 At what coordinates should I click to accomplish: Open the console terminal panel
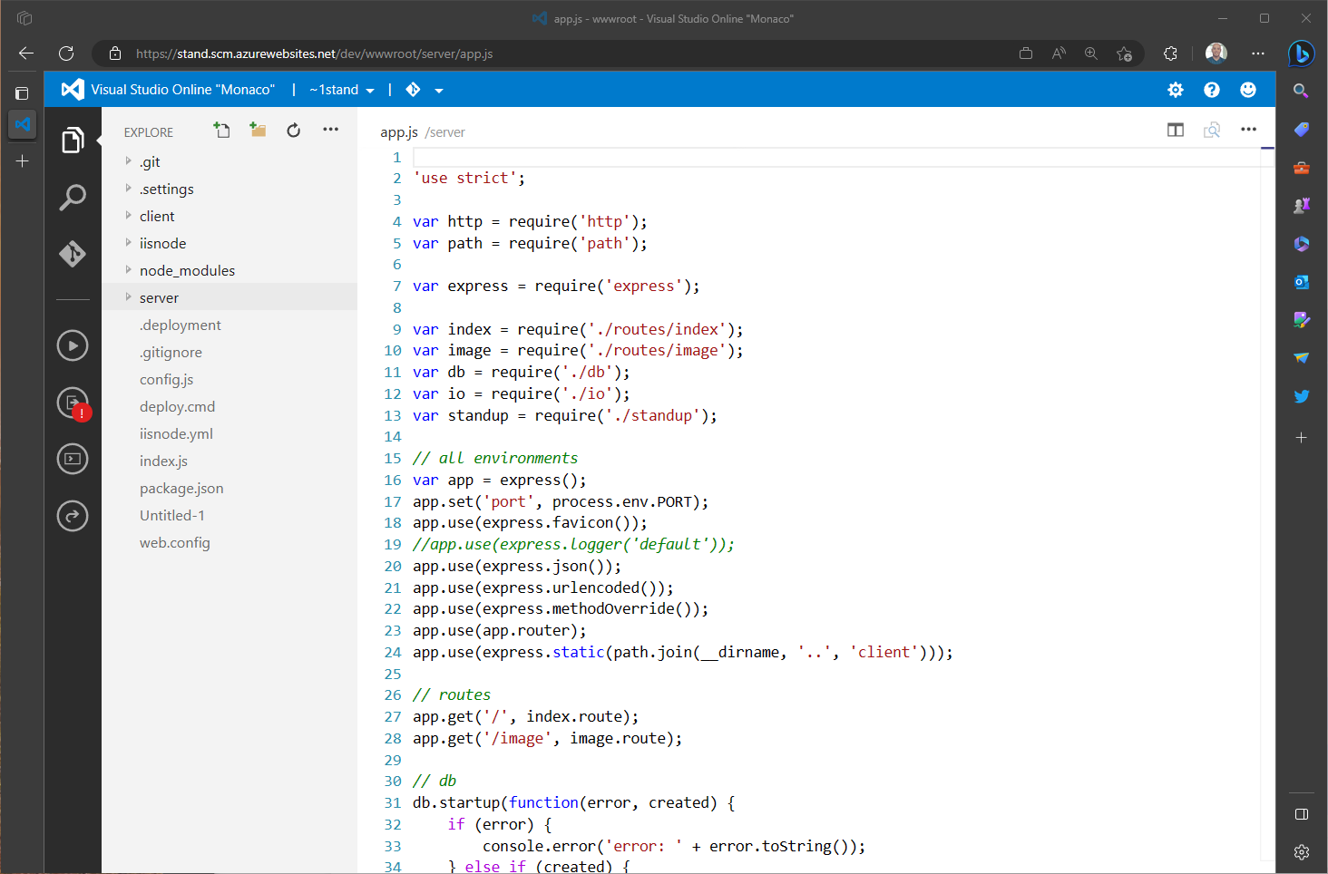point(73,459)
